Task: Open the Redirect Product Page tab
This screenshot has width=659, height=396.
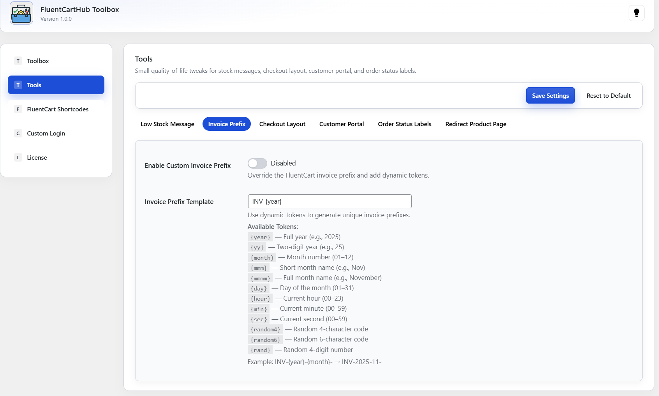Action: [476, 124]
